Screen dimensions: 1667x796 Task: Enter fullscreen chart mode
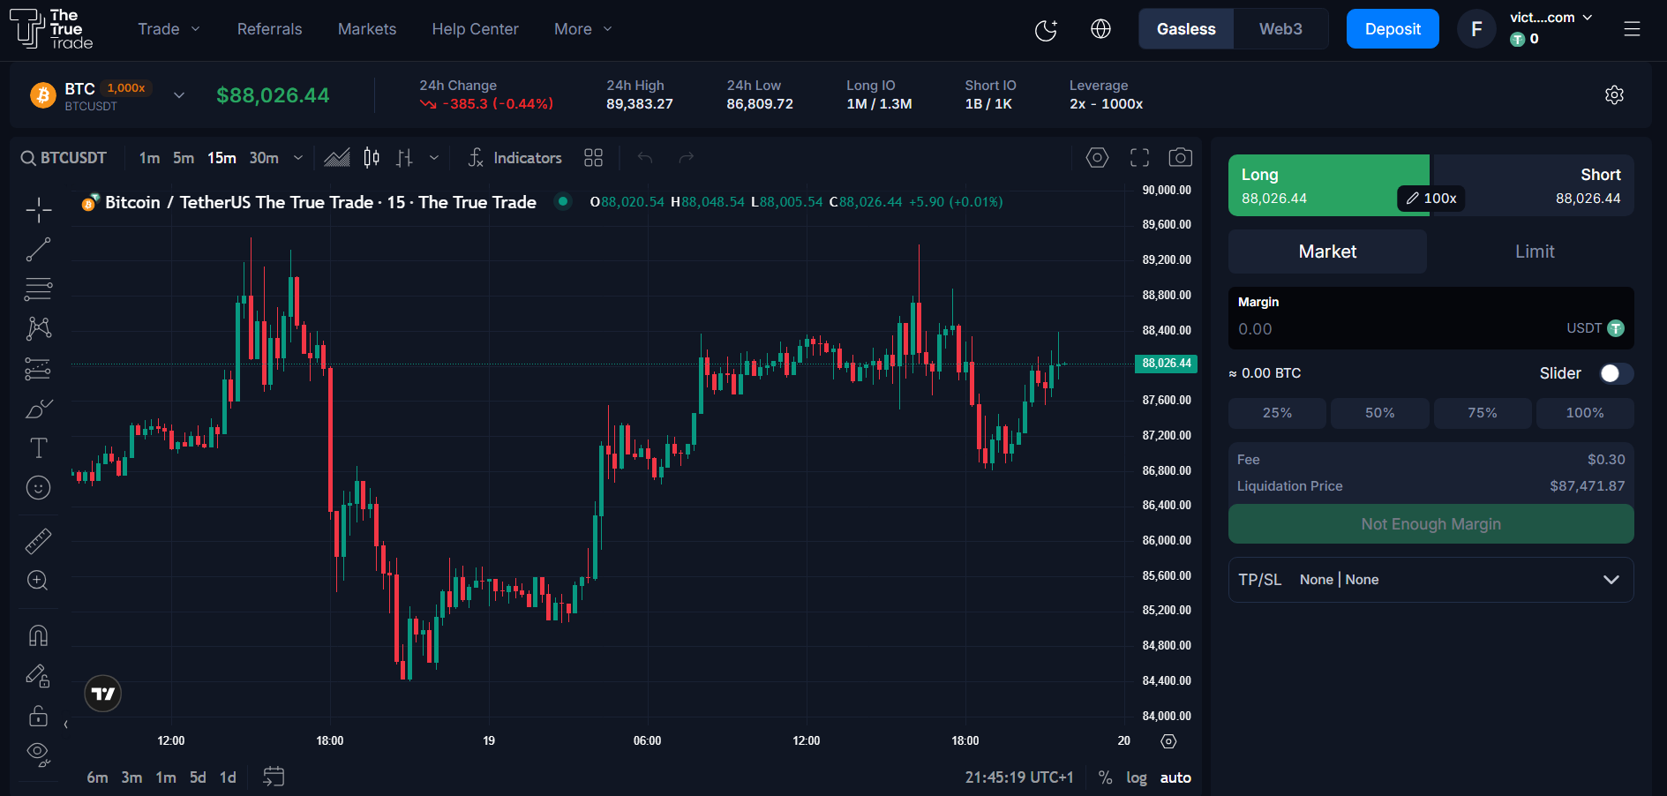[x=1139, y=158]
